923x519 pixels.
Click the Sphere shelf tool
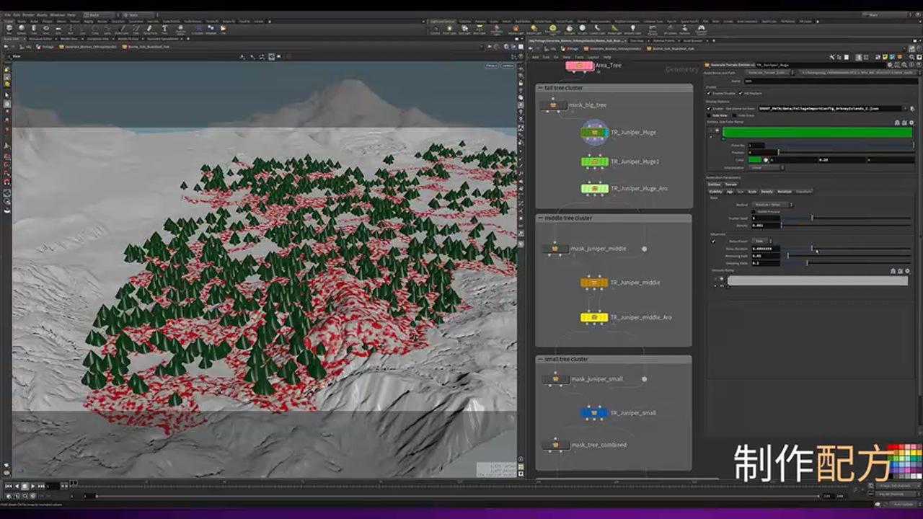point(21,30)
